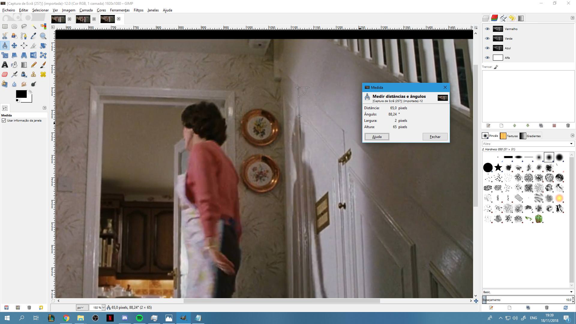
Task: Hide the Vermelho channel eye
Action: coord(487,29)
